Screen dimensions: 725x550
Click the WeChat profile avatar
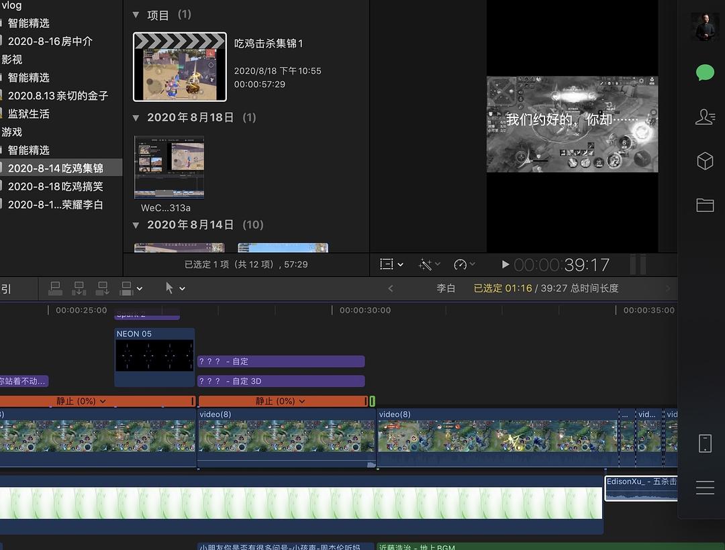[705, 27]
